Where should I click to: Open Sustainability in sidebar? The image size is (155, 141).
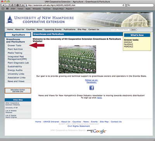(x=15, y=67)
